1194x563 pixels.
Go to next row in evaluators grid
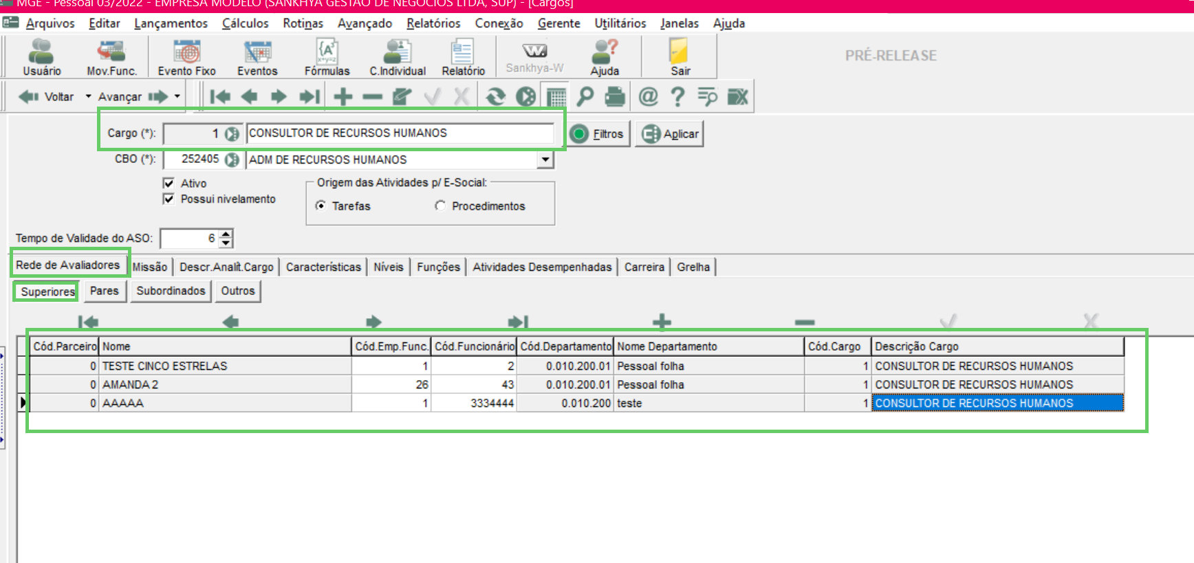tap(373, 321)
